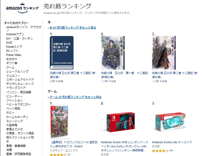Go to ホーム&キッチン category
This screenshot has height=156, width=204.
point(17,117)
